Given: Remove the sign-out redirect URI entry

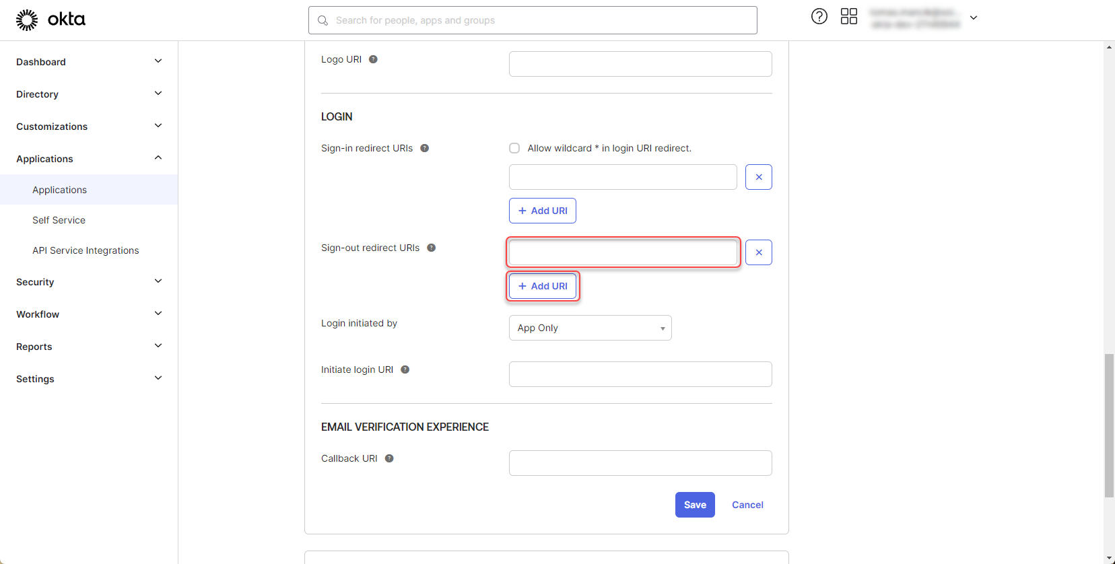Looking at the screenshot, I should (758, 252).
